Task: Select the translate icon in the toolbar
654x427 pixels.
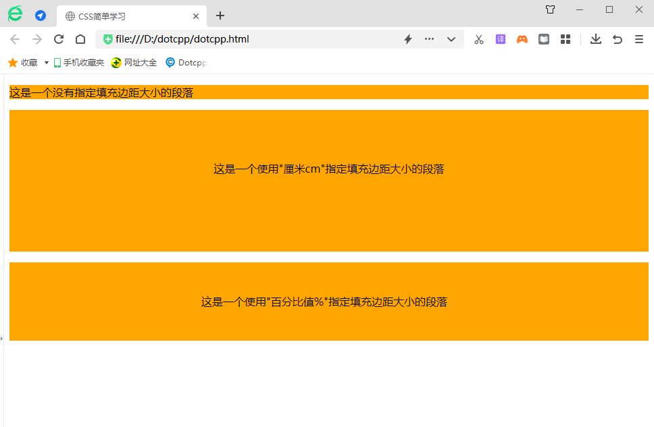Action: click(500, 39)
